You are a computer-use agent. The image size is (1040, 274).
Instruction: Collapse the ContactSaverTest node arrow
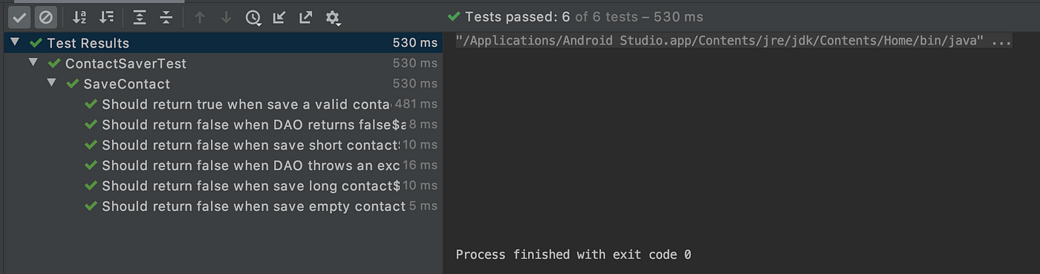tap(33, 63)
